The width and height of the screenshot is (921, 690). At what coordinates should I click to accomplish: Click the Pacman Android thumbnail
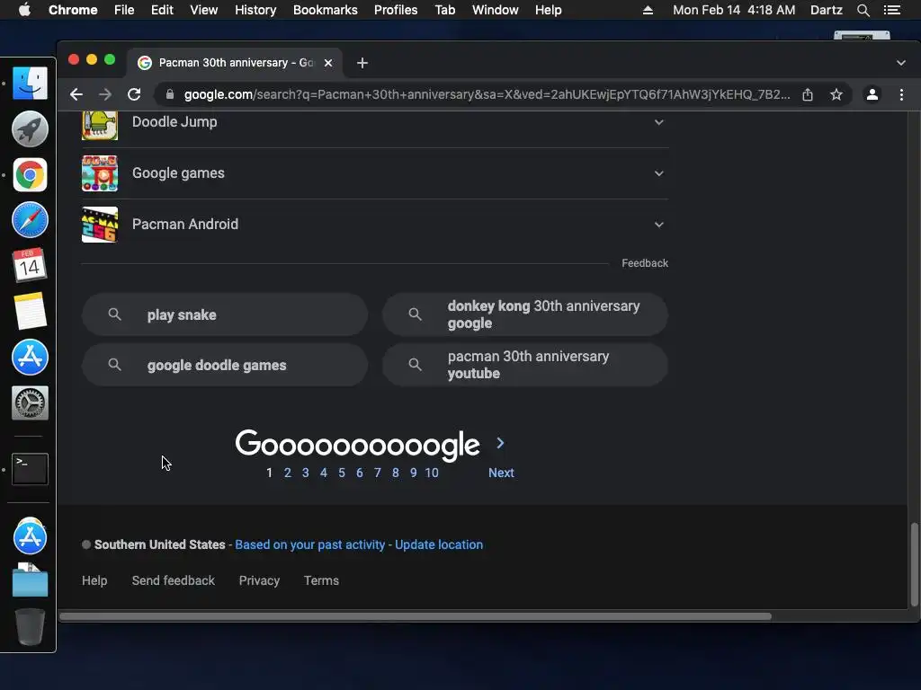click(x=100, y=224)
